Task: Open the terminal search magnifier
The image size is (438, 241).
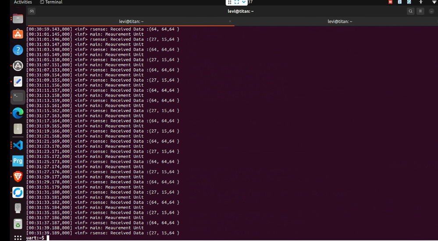Action: pos(410,11)
